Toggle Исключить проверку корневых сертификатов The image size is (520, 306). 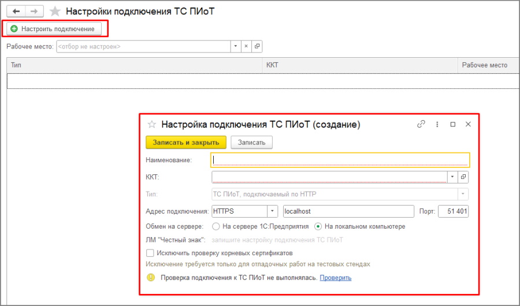pyautogui.click(x=150, y=253)
